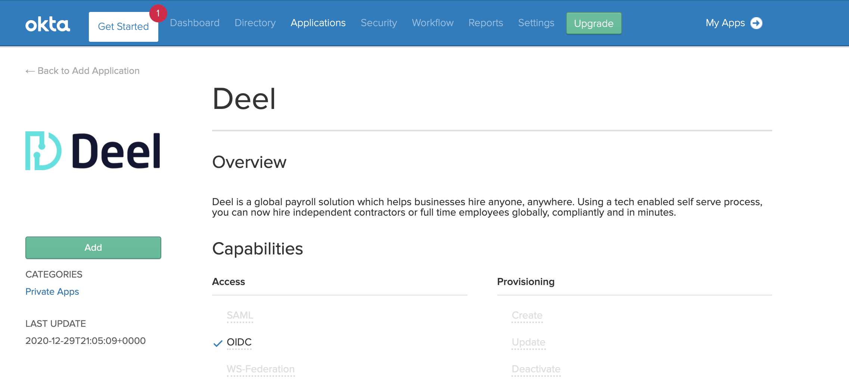Screen dimensions: 849x385
Task: Click the OIDC capability label
Action: [239, 342]
